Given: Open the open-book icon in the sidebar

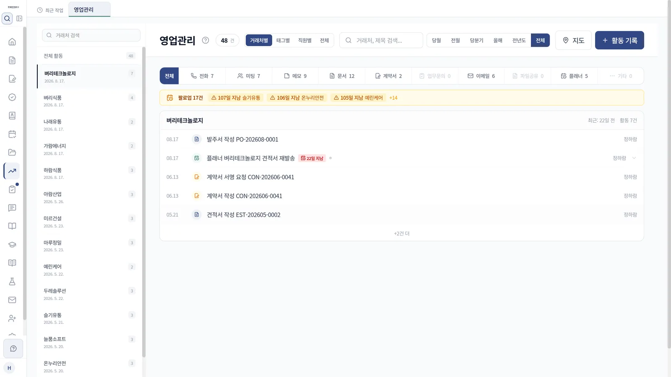Looking at the screenshot, I should point(12,226).
